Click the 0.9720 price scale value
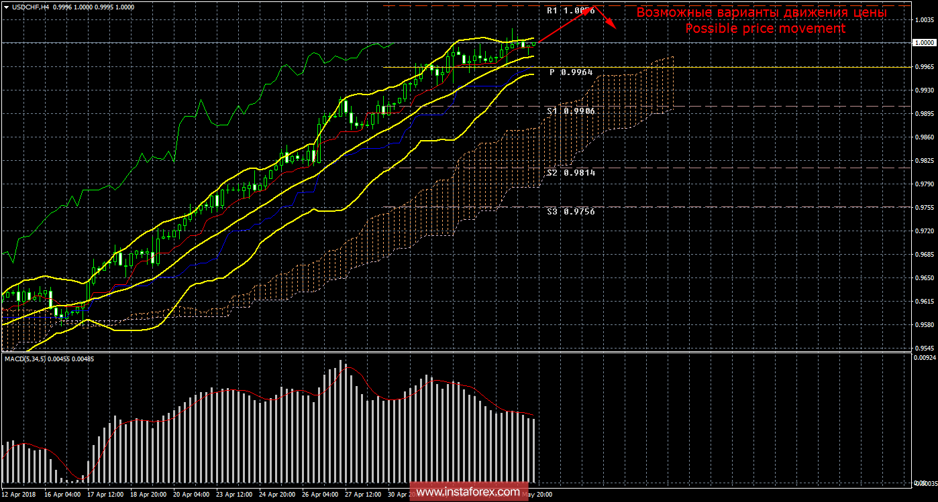Screen dimensions: 938x502 click(924, 231)
